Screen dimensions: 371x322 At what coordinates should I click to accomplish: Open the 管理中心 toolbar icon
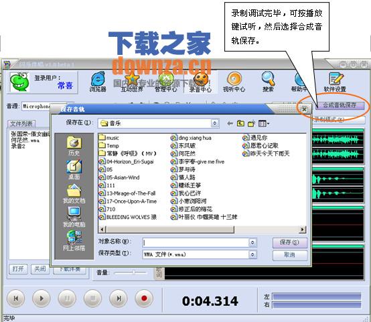pyautogui.click(x=166, y=82)
